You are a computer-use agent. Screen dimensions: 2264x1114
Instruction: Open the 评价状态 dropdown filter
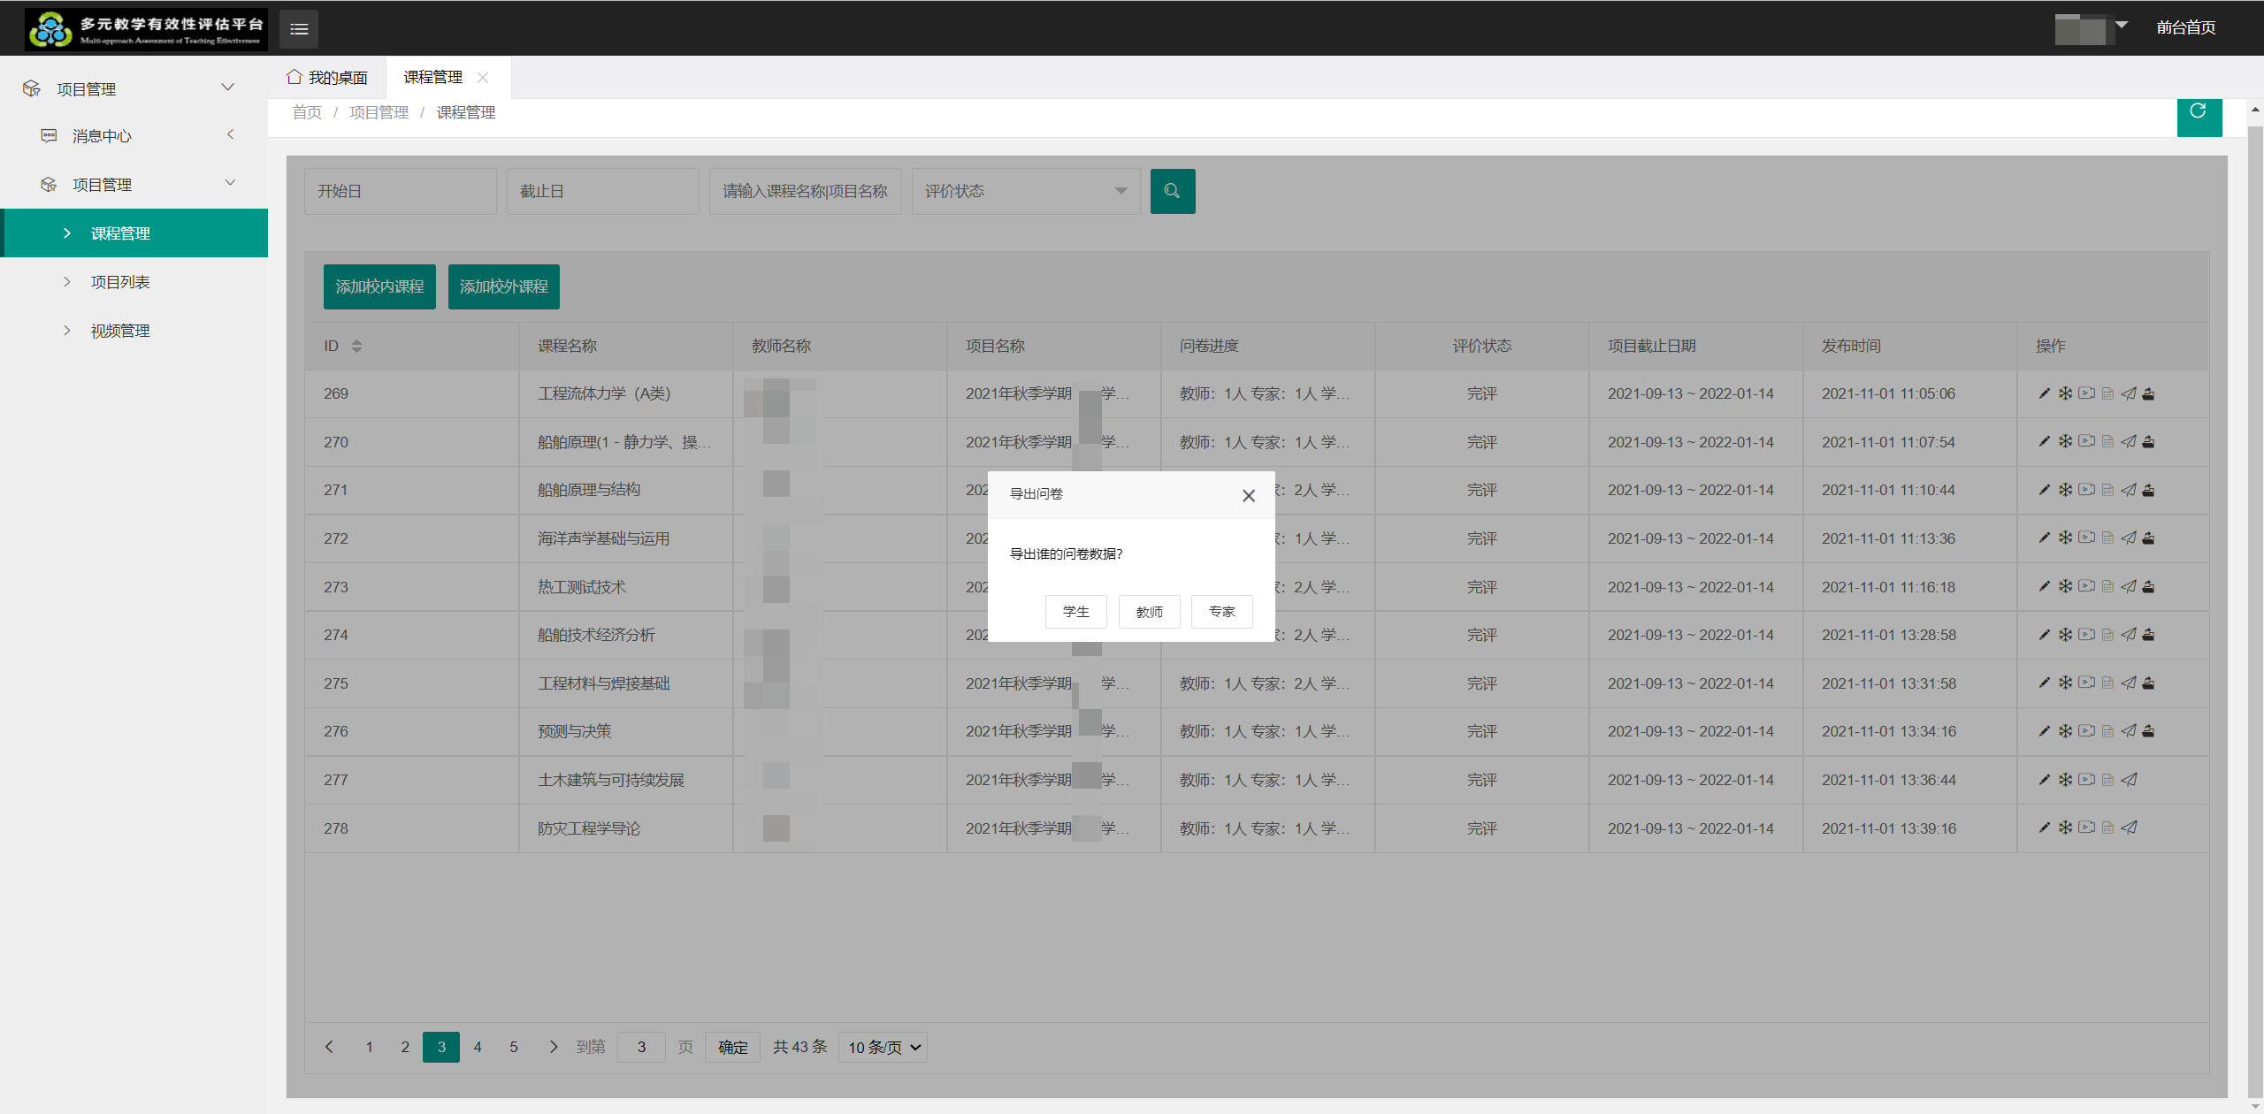1025,191
